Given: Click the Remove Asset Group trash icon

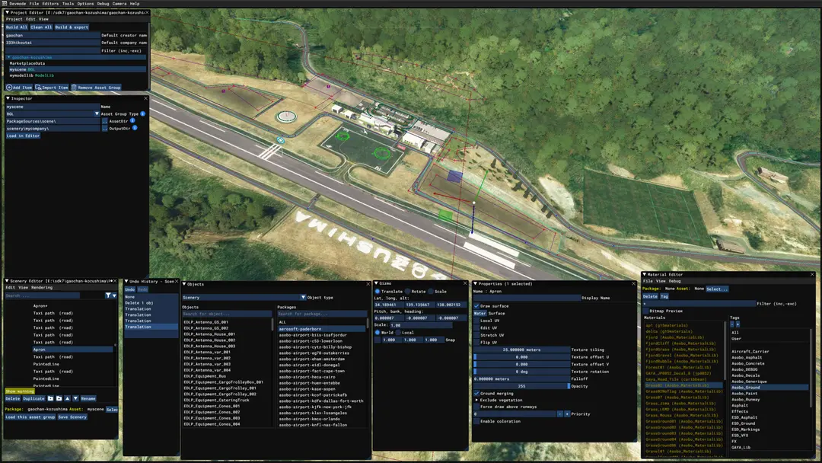Looking at the screenshot, I should coord(74,88).
